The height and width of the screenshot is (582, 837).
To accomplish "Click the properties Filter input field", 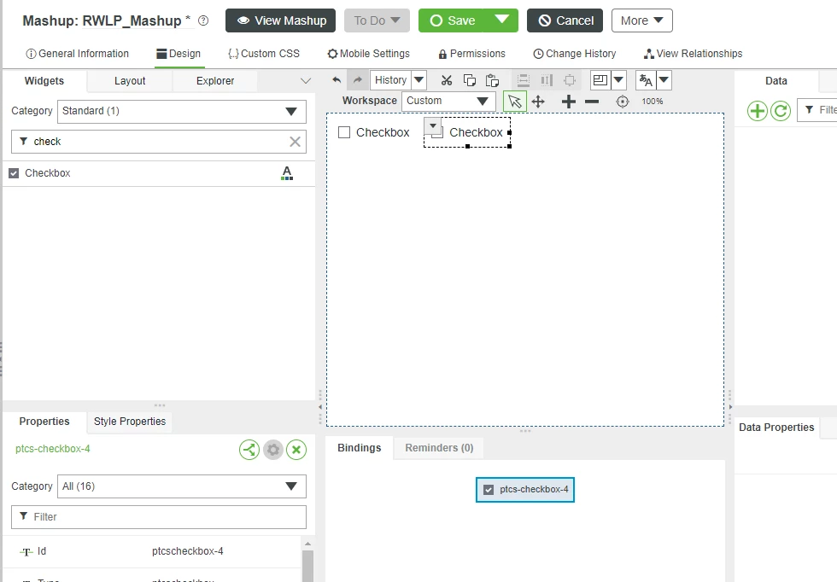I will point(159,517).
